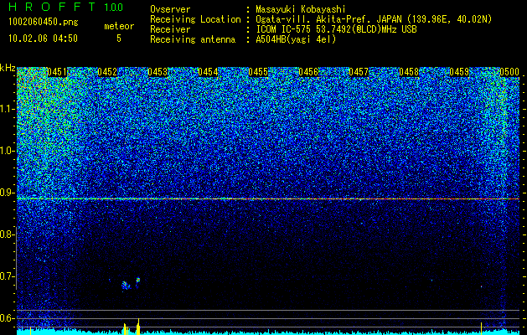Click the 0455 time marker
The width and height of the screenshot is (527, 335).
[x=258, y=72]
